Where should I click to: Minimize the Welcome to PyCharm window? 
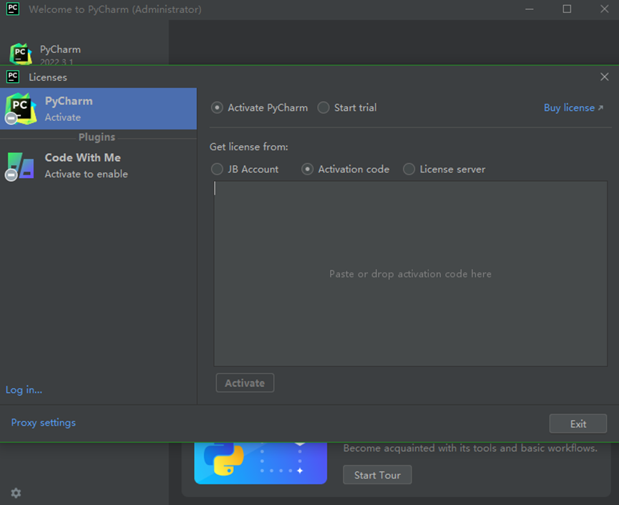pyautogui.click(x=530, y=9)
